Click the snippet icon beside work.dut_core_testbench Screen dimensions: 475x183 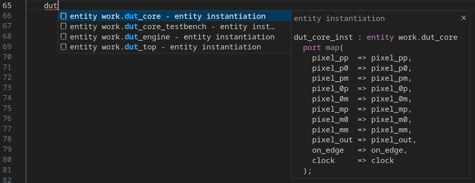[x=63, y=27]
